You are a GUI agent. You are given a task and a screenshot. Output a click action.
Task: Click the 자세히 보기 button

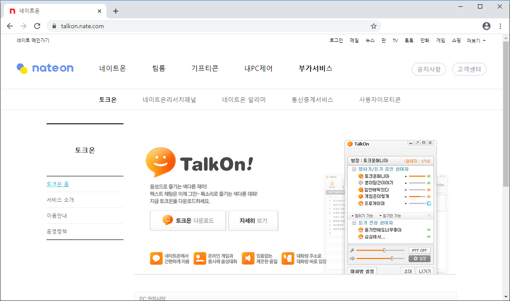(x=253, y=220)
